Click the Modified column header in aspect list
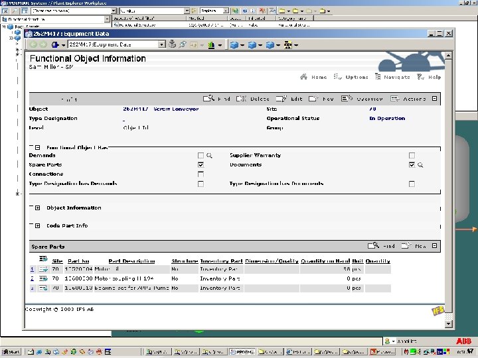Viewport: 478px width, 358px height. point(206,19)
